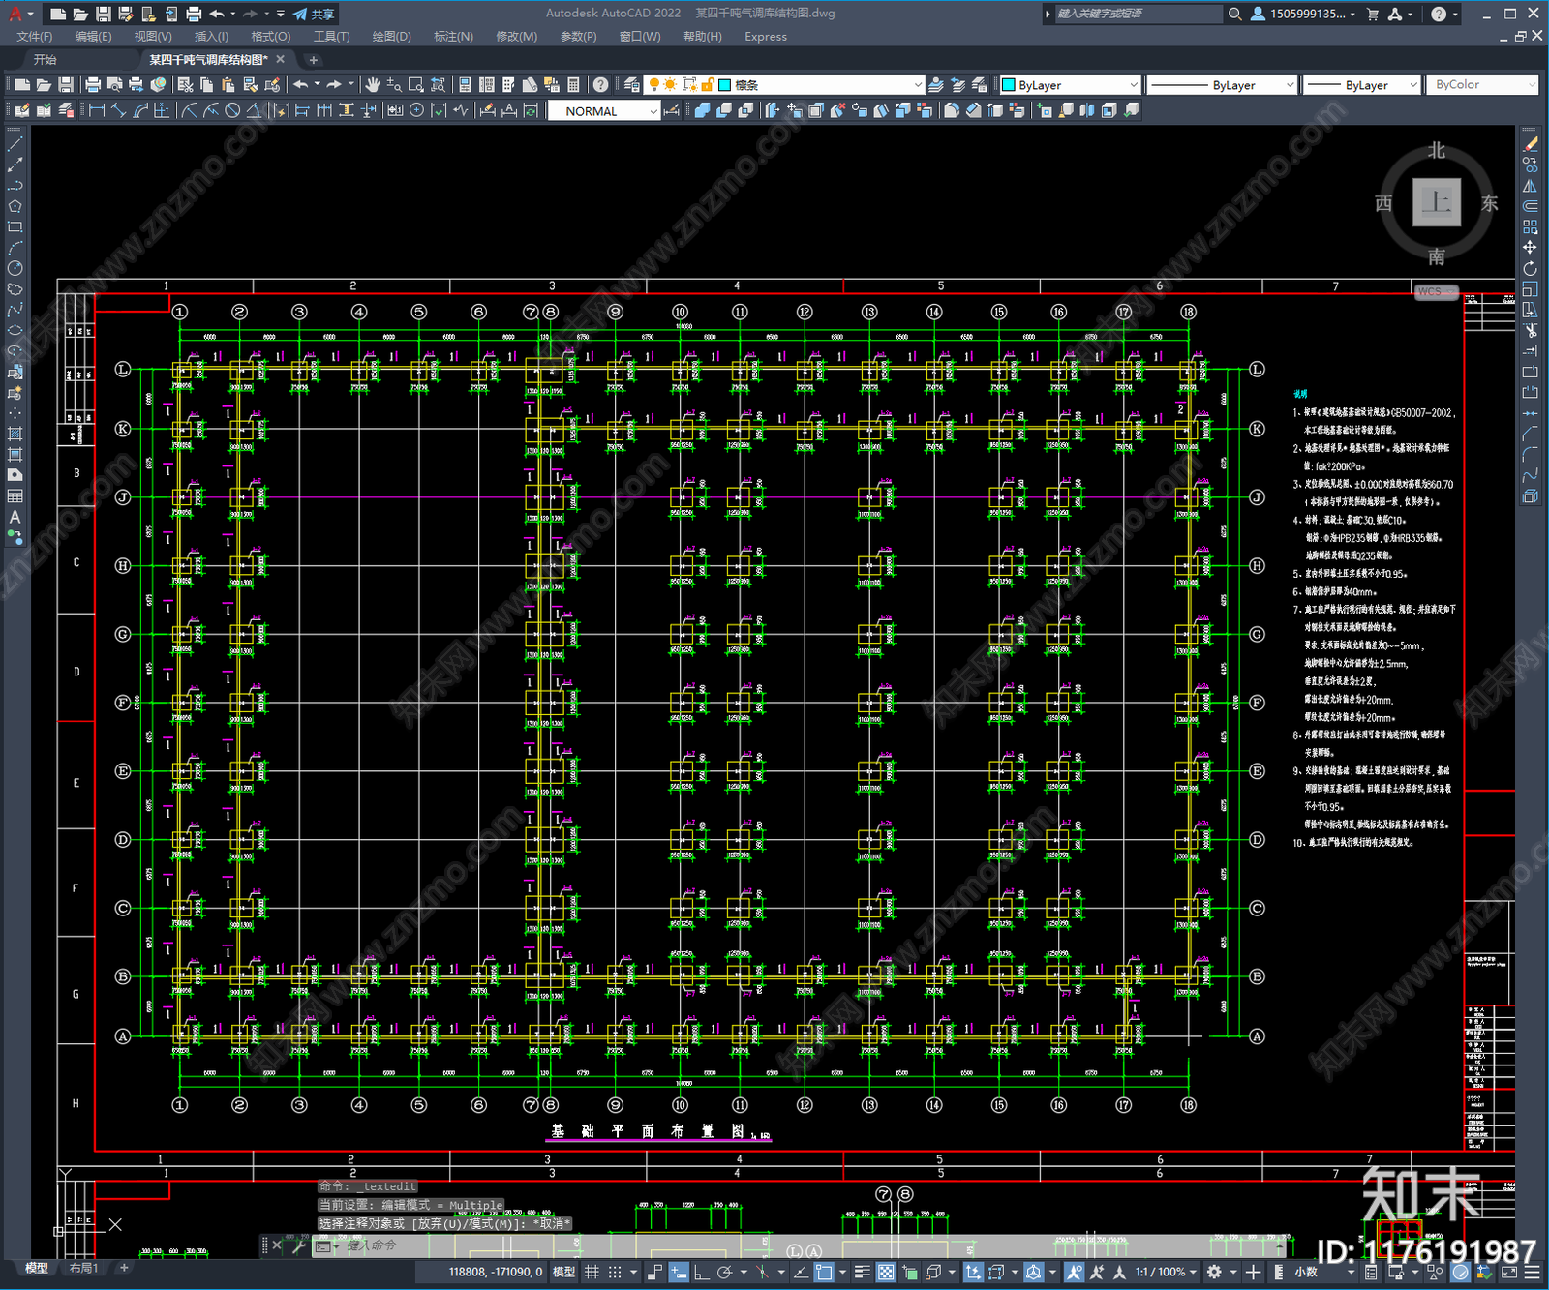Select the Circle tool in draw toolbar
1549x1290 pixels.
click(x=15, y=268)
